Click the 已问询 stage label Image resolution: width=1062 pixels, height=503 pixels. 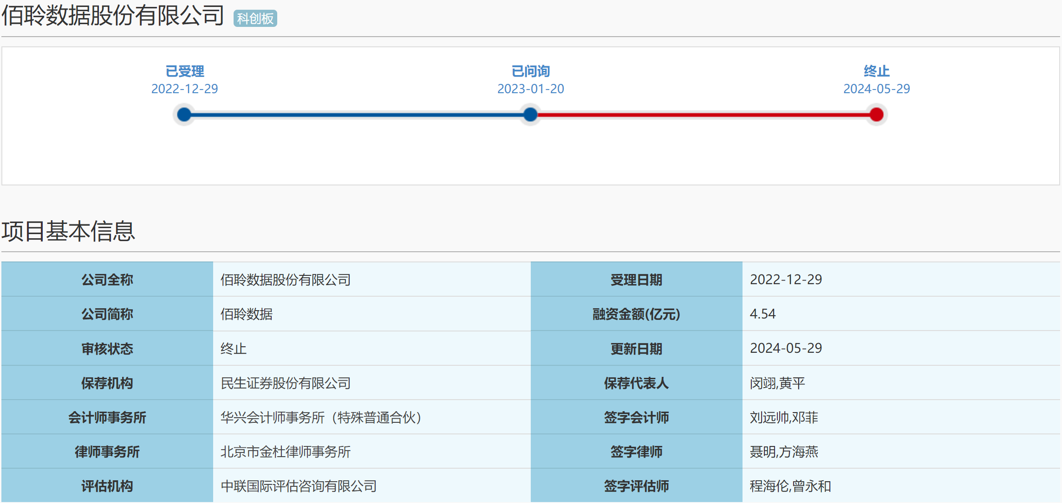(x=530, y=71)
